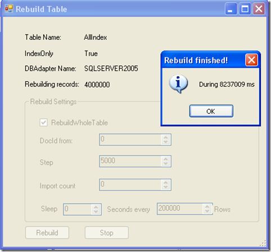The width and height of the screenshot is (271, 252).
Task: Click the 'Rebuilding records:' label
Action: coord(52,84)
